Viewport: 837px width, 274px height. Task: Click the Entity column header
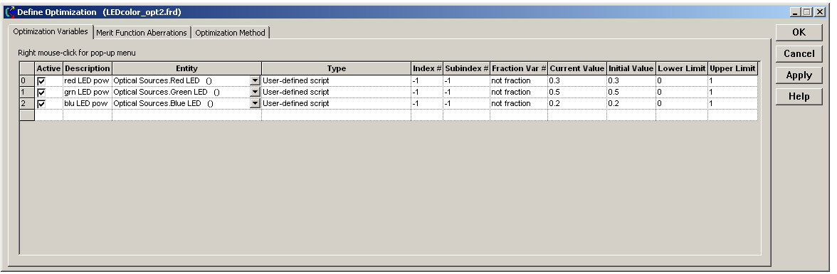point(186,68)
